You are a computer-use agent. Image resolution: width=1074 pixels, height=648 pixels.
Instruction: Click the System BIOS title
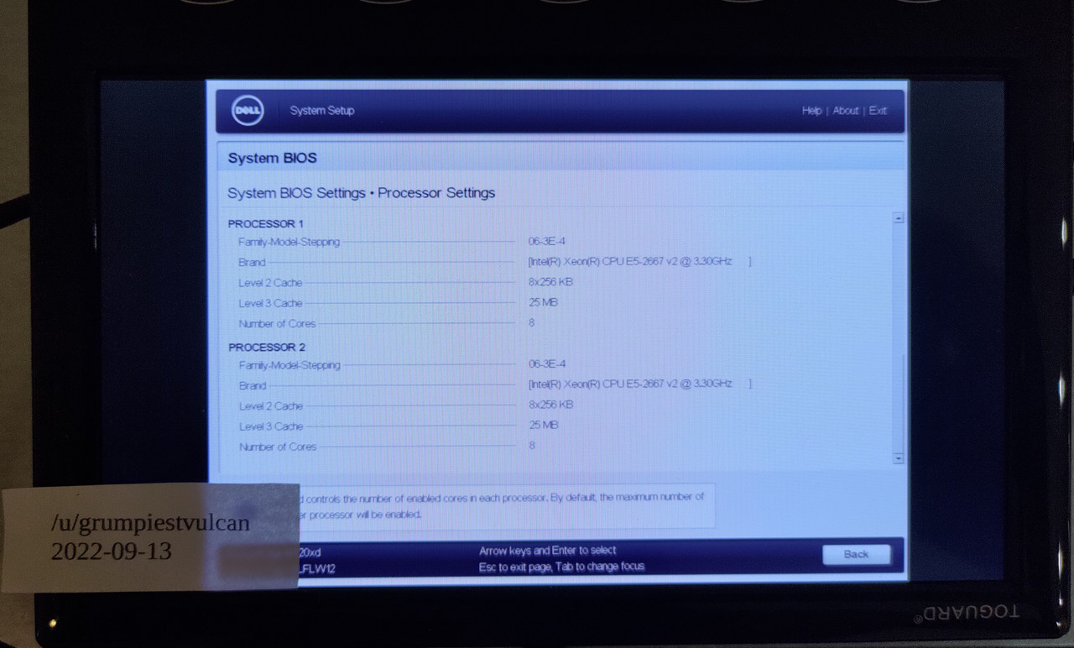click(272, 159)
